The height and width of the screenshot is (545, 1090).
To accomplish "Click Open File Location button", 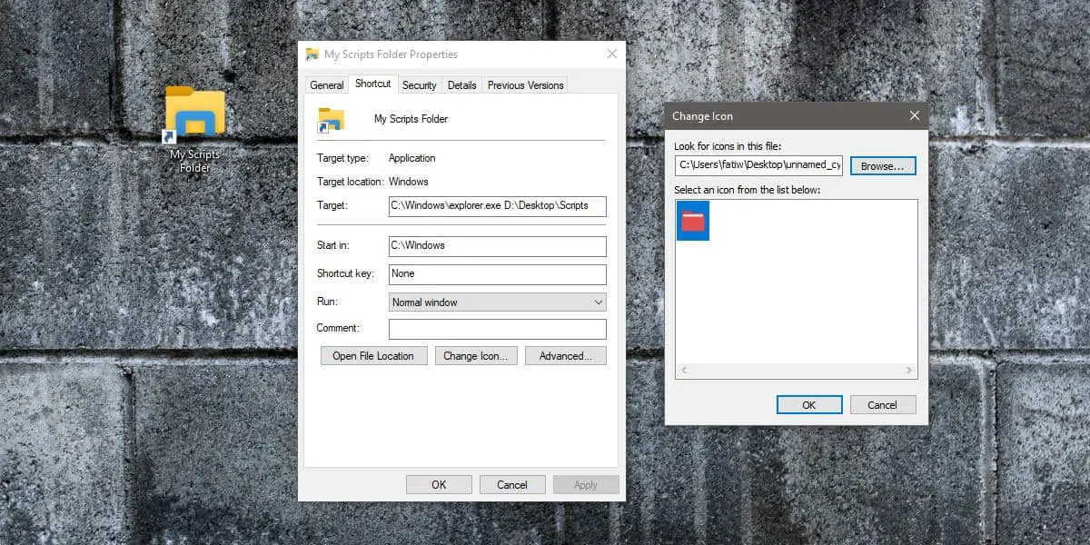I will [373, 356].
